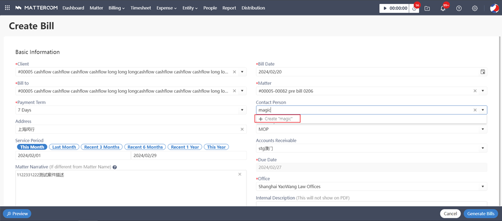Screen dimensions: 502x221
Task: Open the app launcher grid icon
Action: pos(7,8)
